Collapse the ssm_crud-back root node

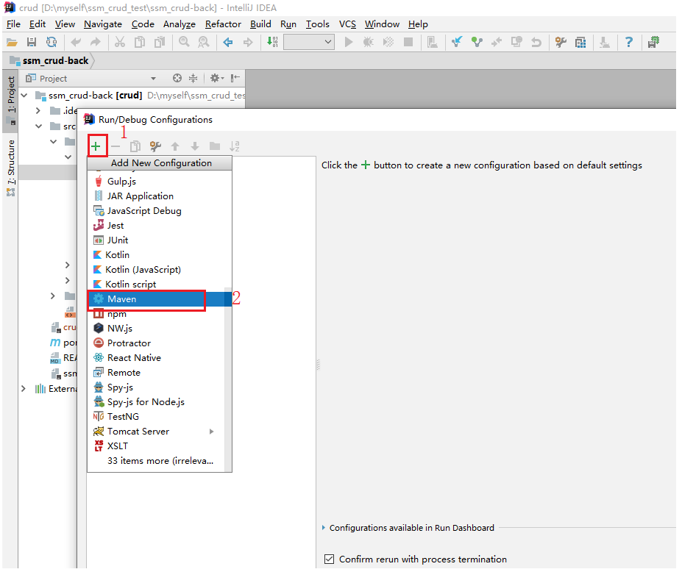click(x=24, y=96)
